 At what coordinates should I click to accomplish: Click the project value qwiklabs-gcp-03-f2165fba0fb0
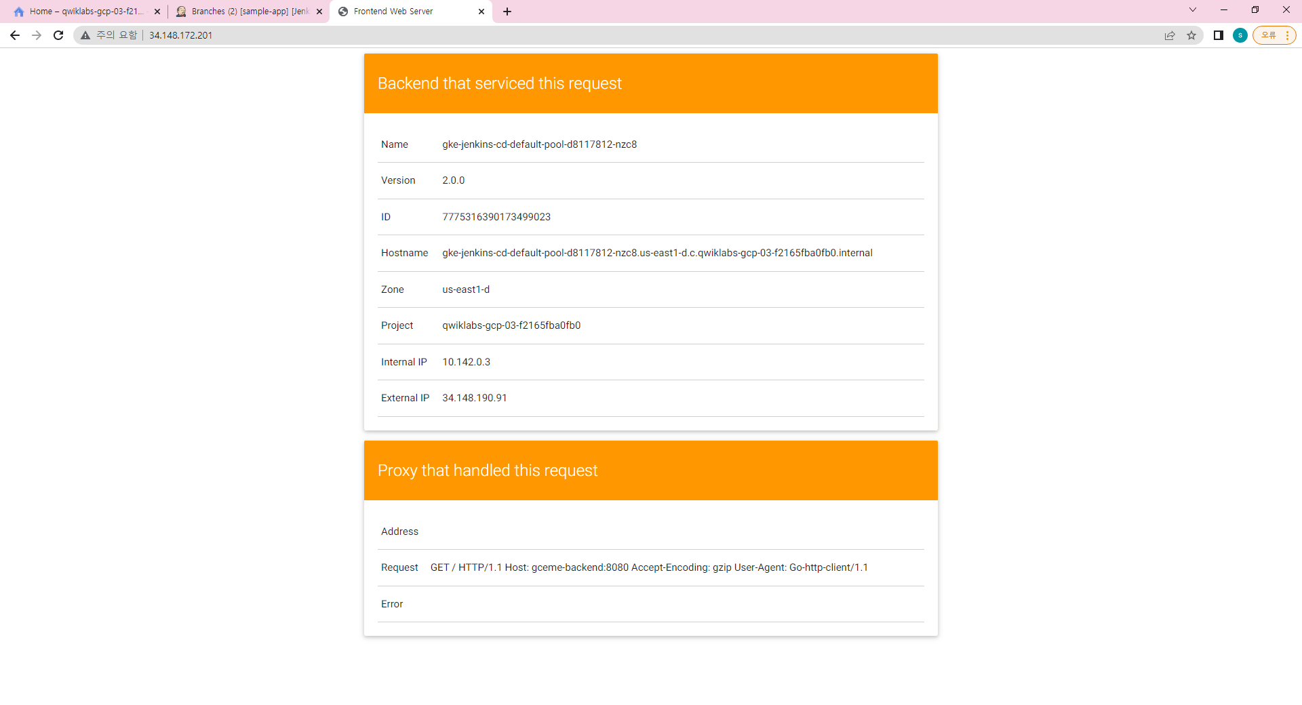[511, 325]
